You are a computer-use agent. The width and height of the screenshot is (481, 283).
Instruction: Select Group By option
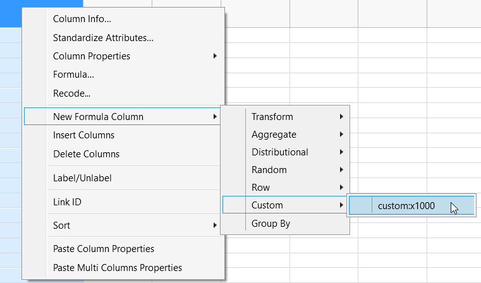[271, 223]
